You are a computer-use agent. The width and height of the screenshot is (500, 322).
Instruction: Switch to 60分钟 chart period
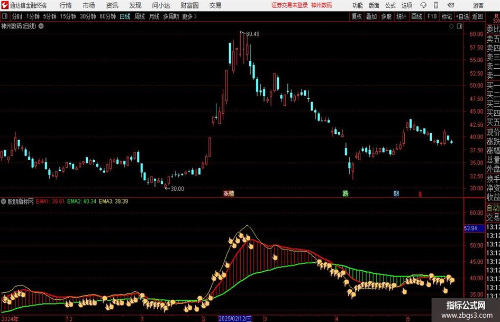pos(107,16)
